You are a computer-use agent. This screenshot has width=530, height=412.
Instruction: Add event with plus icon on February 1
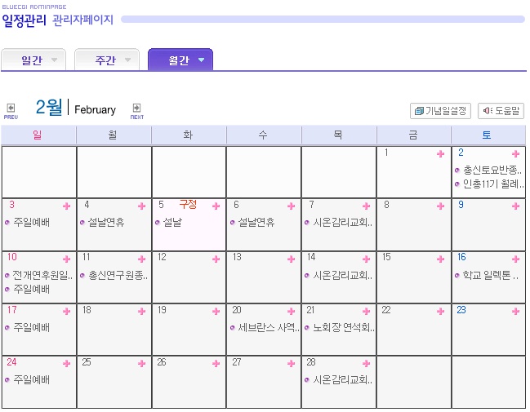[440, 154]
